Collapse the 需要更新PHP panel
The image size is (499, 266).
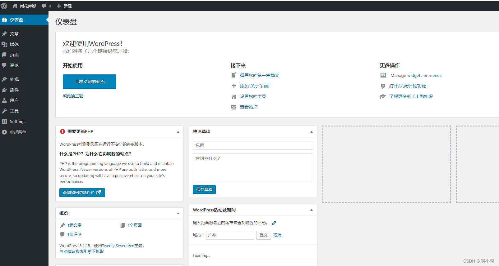[178, 132]
